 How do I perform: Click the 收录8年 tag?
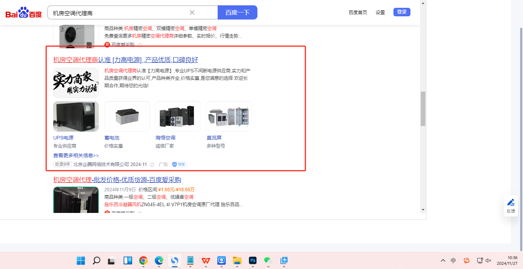(62, 164)
